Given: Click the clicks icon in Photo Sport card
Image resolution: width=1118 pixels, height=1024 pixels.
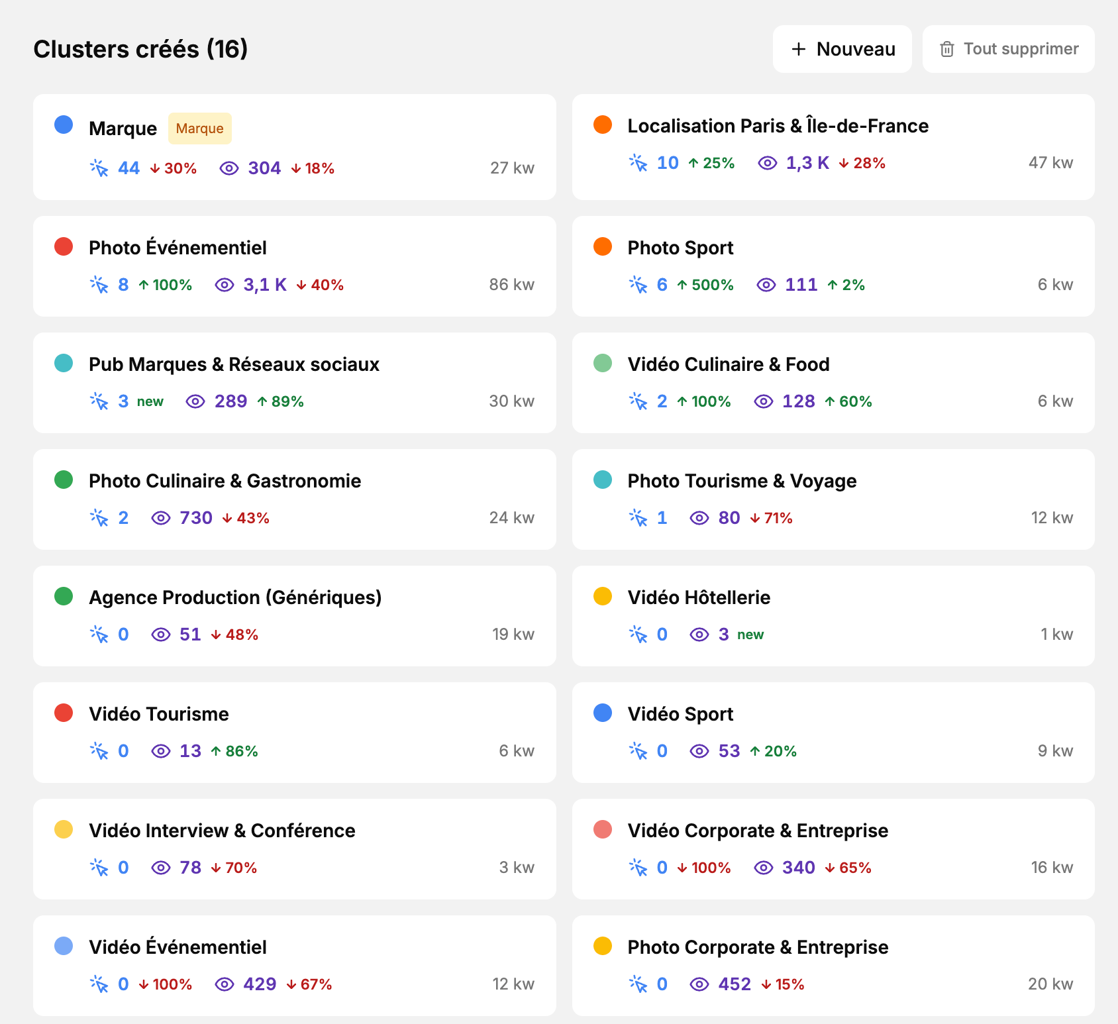Looking at the screenshot, I should [638, 285].
